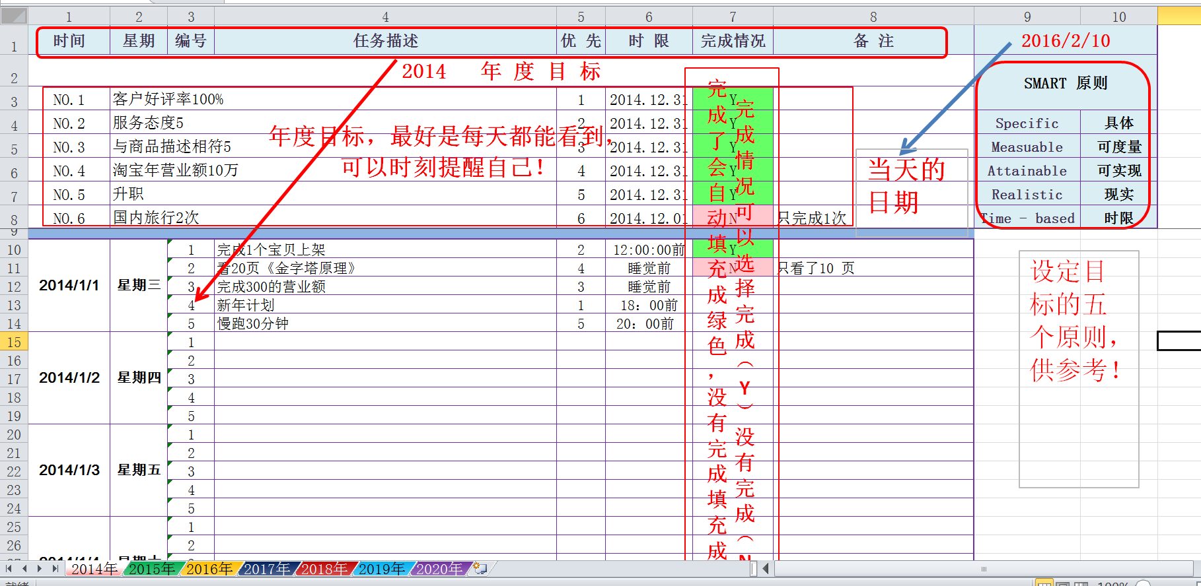
Task: Switch to the 2015年 sheet tab
Action: pos(151,569)
